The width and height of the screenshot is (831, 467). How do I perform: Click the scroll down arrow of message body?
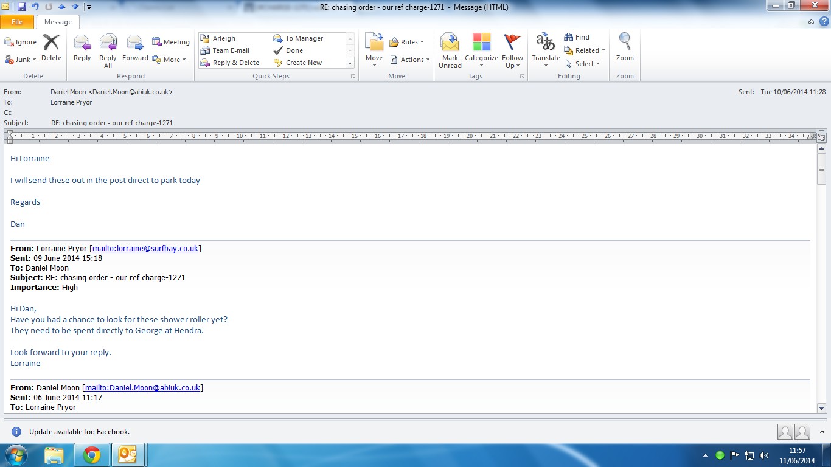(x=821, y=409)
